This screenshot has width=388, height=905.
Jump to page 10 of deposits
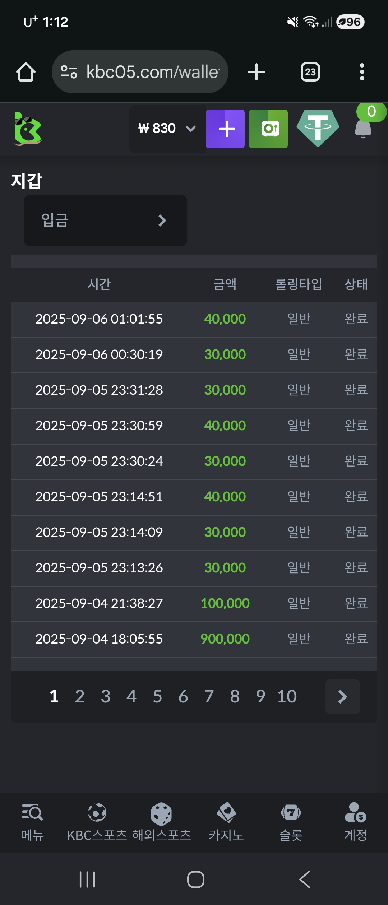pos(287,697)
